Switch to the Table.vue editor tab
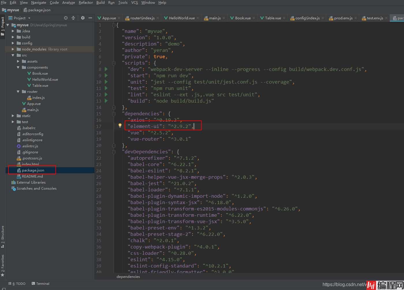 [273, 18]
